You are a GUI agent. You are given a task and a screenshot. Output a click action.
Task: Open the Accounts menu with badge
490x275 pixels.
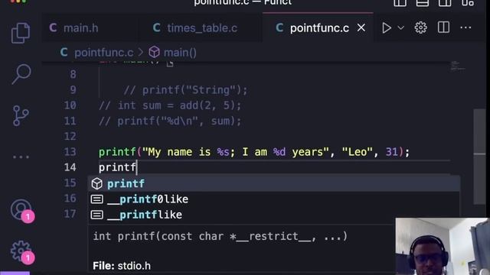[x=21, y=211]
